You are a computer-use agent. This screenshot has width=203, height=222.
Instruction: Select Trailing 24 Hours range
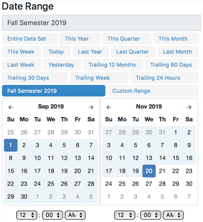158,78
